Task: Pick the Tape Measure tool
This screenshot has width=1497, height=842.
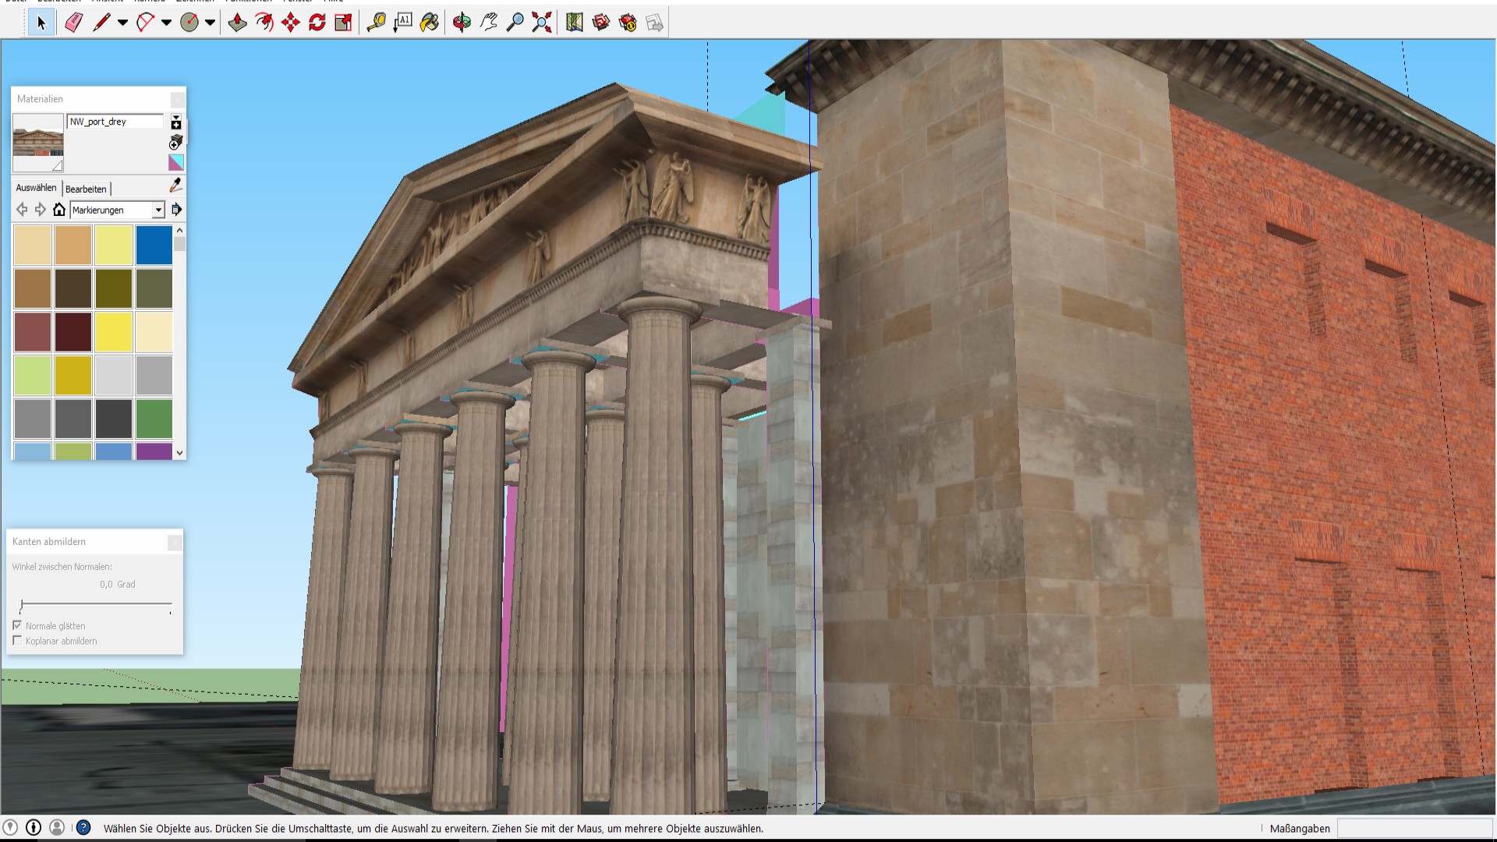Action: [377, 23]
